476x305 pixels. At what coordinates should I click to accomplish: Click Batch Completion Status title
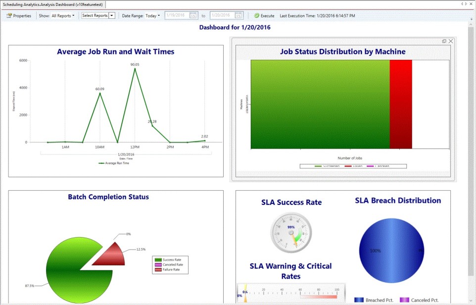pos(108,197)
